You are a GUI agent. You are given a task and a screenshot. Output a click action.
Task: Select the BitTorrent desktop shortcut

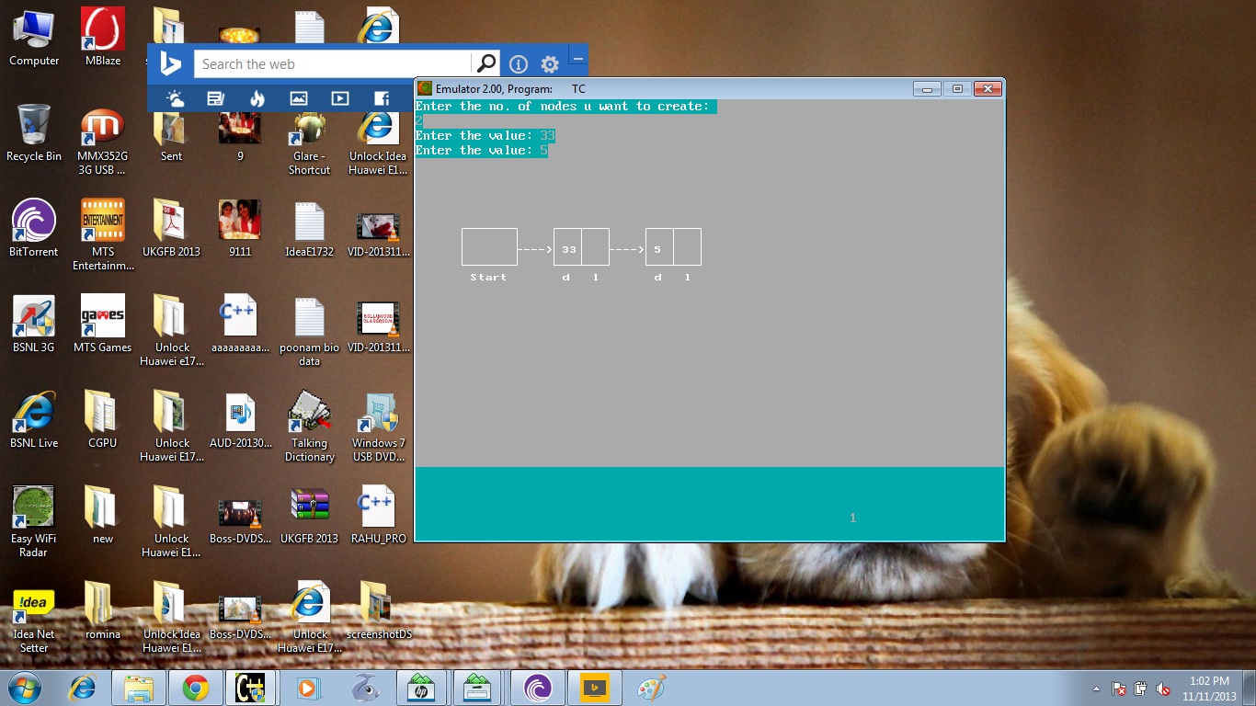(34, 229)
